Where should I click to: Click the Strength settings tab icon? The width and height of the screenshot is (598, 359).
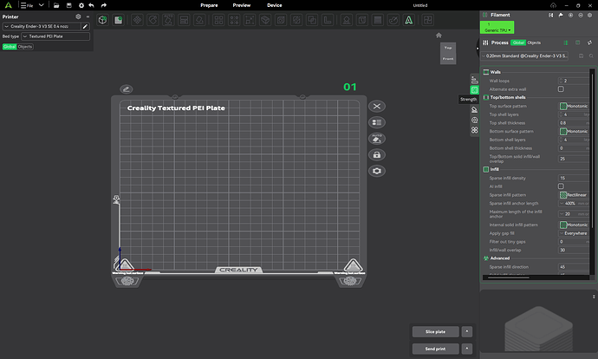[x=474, y=90]
